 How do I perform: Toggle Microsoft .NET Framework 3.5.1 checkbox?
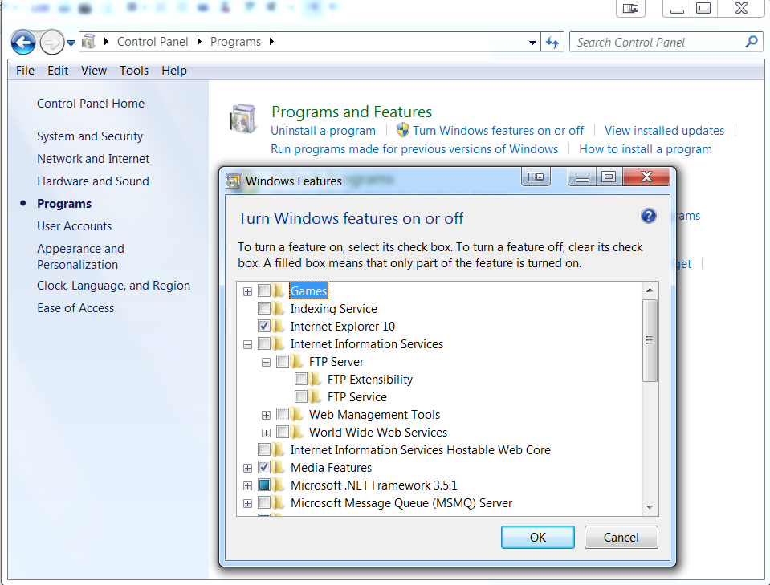(263, 485)
